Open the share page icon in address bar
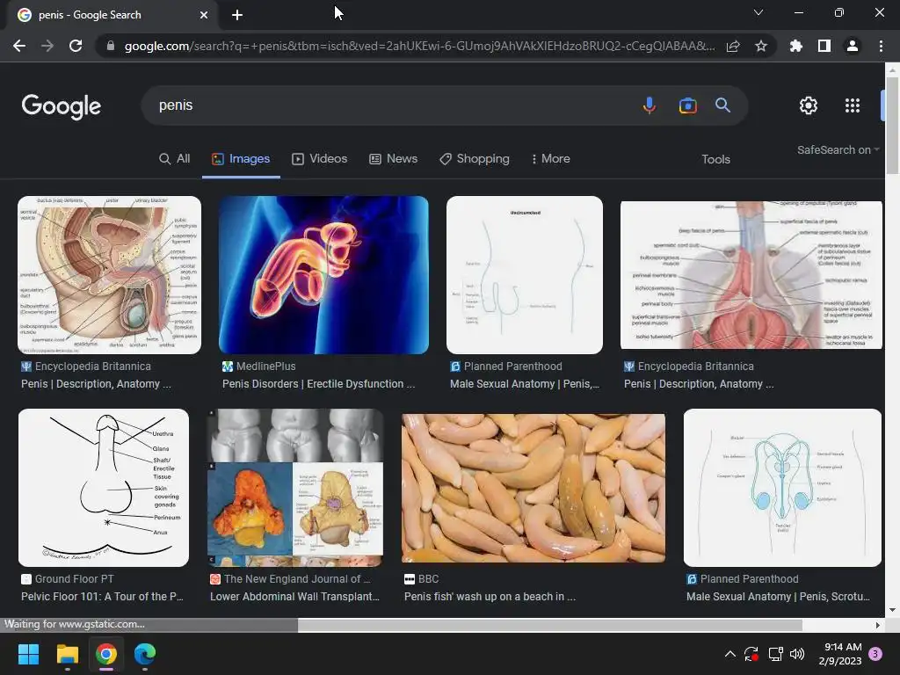Image resolution: width=900 pixels, height=675 pixels. [733, 46]
